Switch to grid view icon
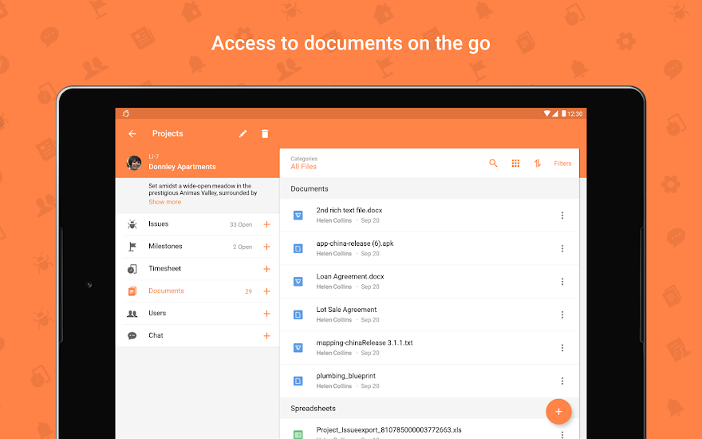Screen dimensions: 702x439 (x=516, y=163)
